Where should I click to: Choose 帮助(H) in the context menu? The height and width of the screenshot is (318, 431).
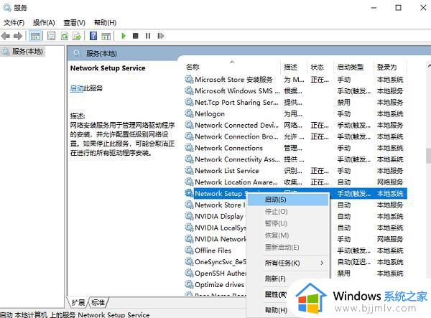coord(277,310)
